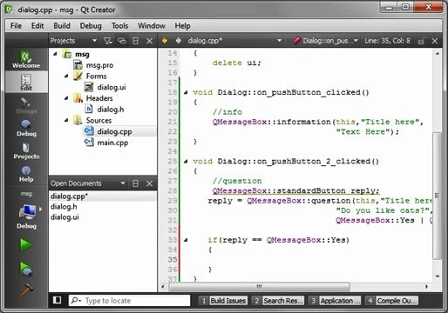The height and width of the screenshot is (313, 448).
Task: Click the Line: 35, Col: 8 indicator
Action: pos(387,41)
